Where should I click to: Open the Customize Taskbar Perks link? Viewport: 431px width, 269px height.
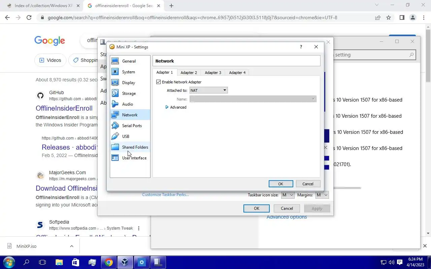165,195
